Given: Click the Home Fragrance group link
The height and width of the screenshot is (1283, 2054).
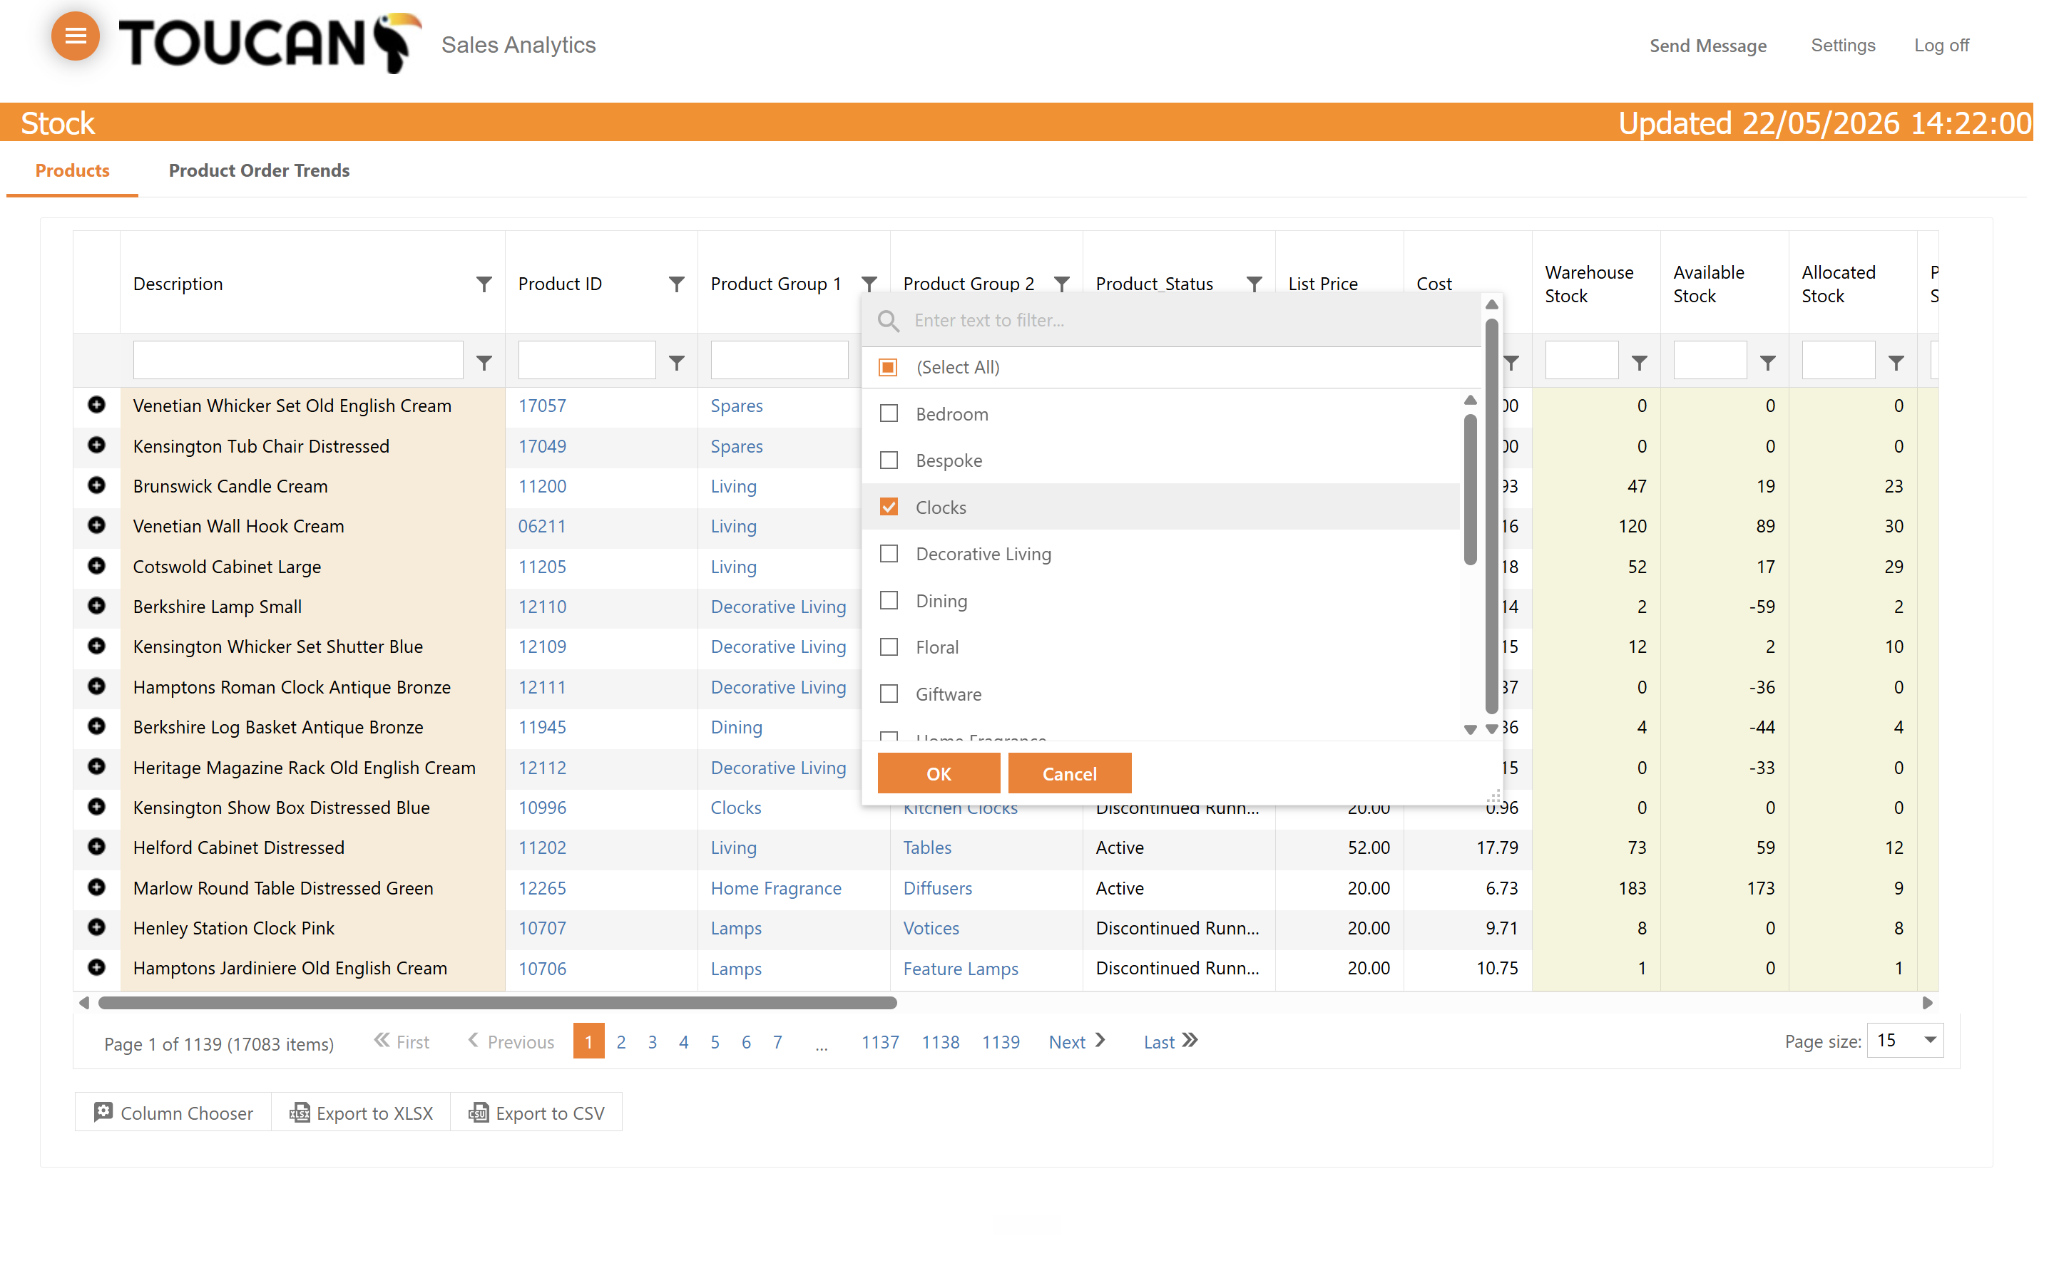Looking at the screenshot, I should [776, 887].
